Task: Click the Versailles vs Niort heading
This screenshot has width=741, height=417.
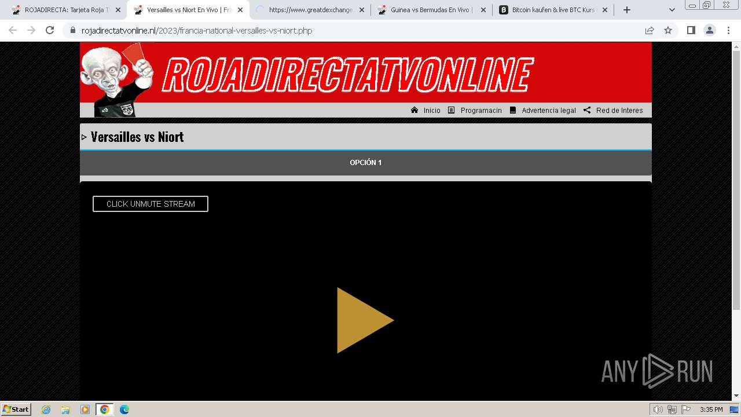Action: pos(137,137)
